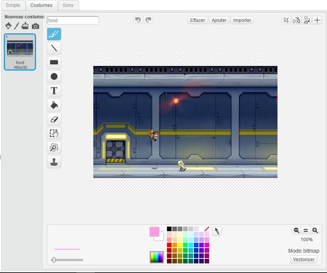Select the Rectangle tool
This screenshot has height=273, width=327.
point(54,62)
